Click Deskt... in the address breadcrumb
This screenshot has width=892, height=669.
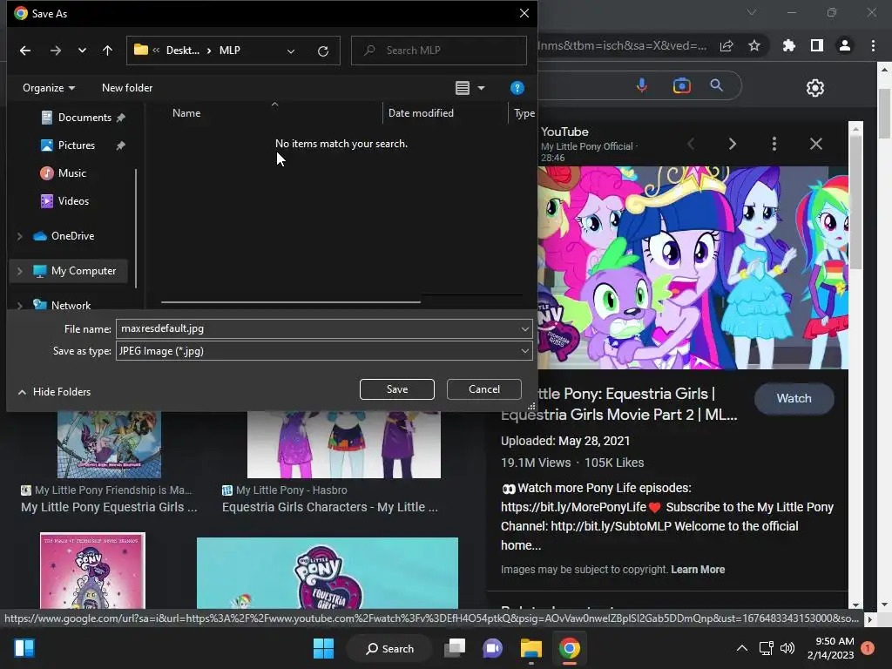[x=183, y=51]
